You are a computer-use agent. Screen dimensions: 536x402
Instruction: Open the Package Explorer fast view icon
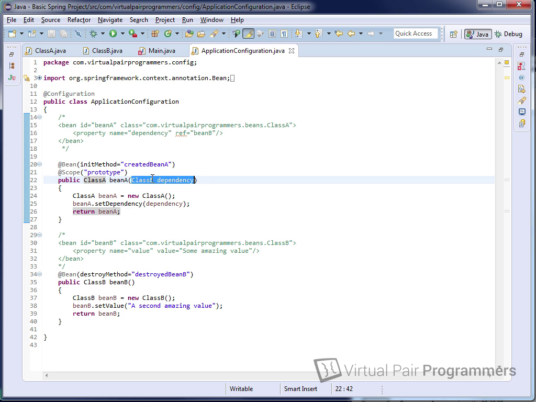[x=12, y=65]
